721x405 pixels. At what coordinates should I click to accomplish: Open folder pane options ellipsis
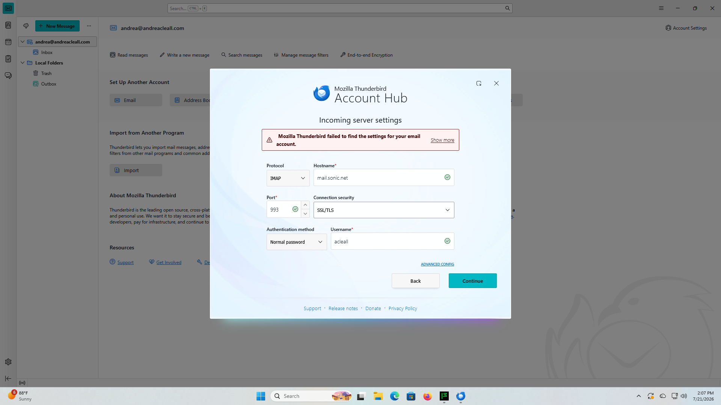click(x=89, y=26)
